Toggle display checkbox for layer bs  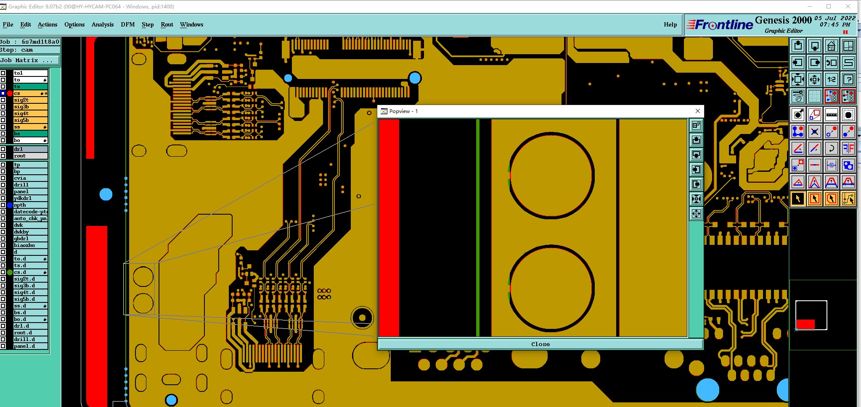coord(3,134)
